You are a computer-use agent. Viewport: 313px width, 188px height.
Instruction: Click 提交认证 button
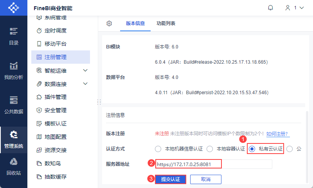tap(171, 179)
